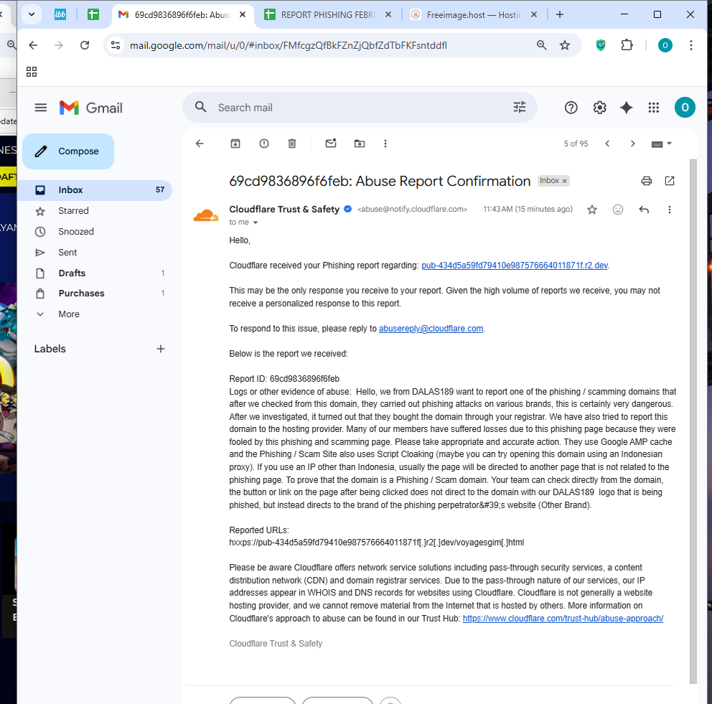Open the Inbox folder

(x=95, y=190)
